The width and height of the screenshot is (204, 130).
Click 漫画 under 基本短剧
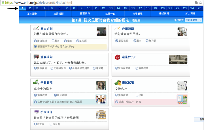pos(68,41)
